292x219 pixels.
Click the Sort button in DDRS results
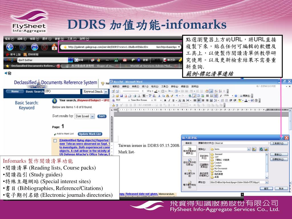coord(102,116)
